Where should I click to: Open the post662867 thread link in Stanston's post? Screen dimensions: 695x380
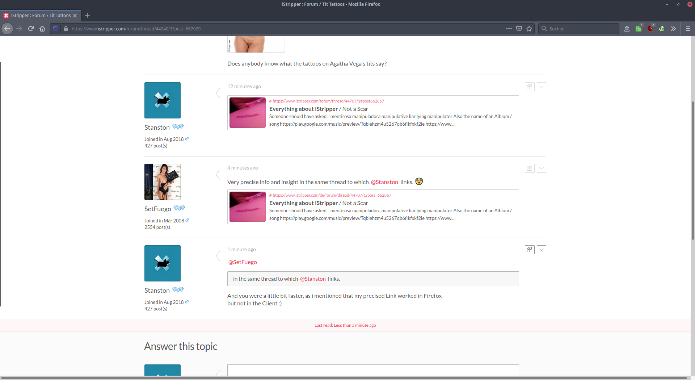point(328,101)
